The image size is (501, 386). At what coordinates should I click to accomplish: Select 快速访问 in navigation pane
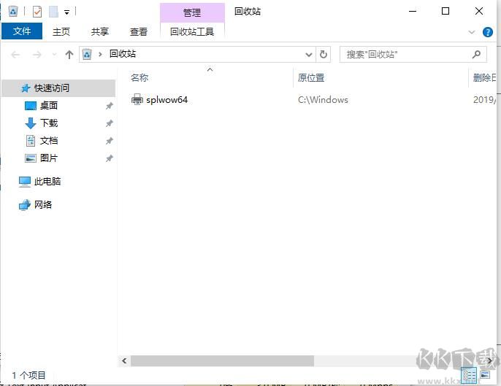coord(58,88)
